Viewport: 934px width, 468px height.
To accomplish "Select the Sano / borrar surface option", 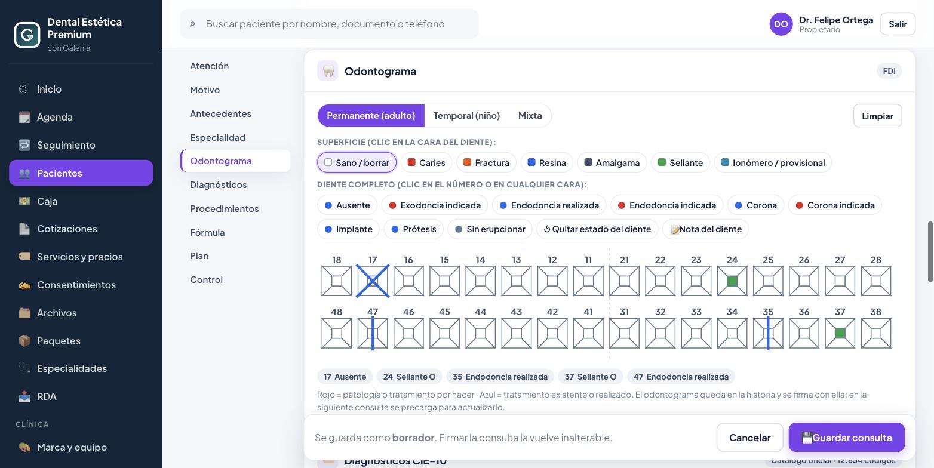I will (357, 162).
